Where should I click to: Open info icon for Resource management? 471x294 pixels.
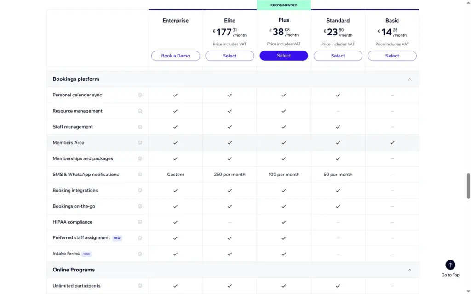pos(140,111)
